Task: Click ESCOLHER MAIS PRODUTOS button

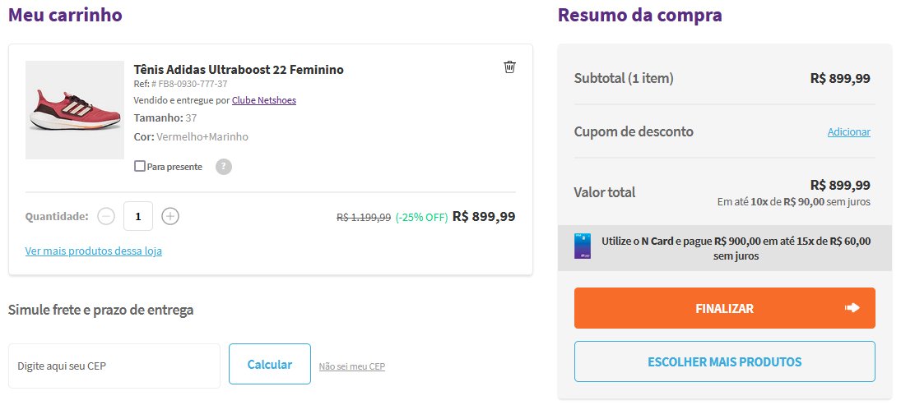Action: (x=725, y=361)
